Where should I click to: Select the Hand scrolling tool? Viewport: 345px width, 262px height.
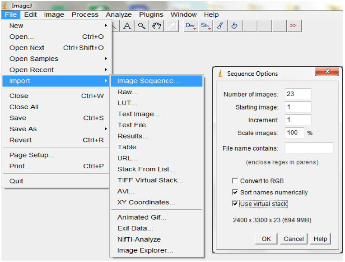click(156, 26)
